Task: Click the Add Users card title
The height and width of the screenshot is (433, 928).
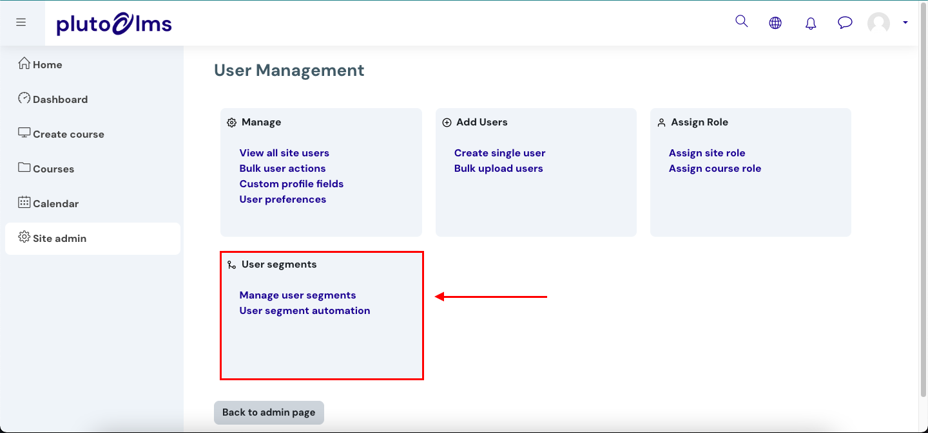Action: tap(482, 122)
